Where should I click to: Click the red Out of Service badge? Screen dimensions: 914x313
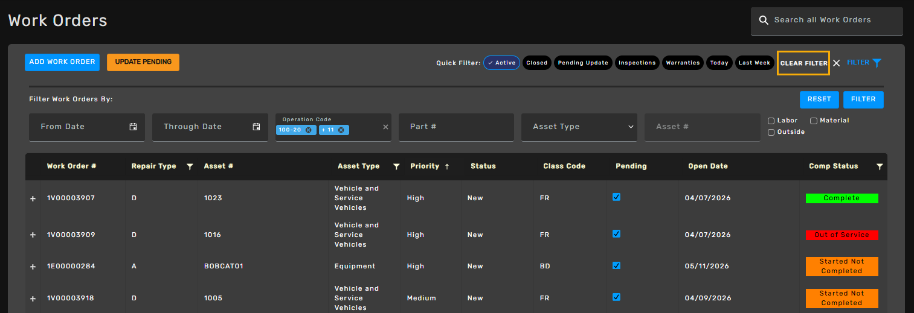(842, 235)
